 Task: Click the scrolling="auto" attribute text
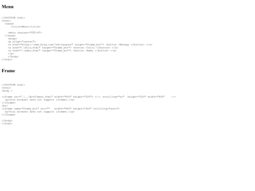tap(106, 108)
